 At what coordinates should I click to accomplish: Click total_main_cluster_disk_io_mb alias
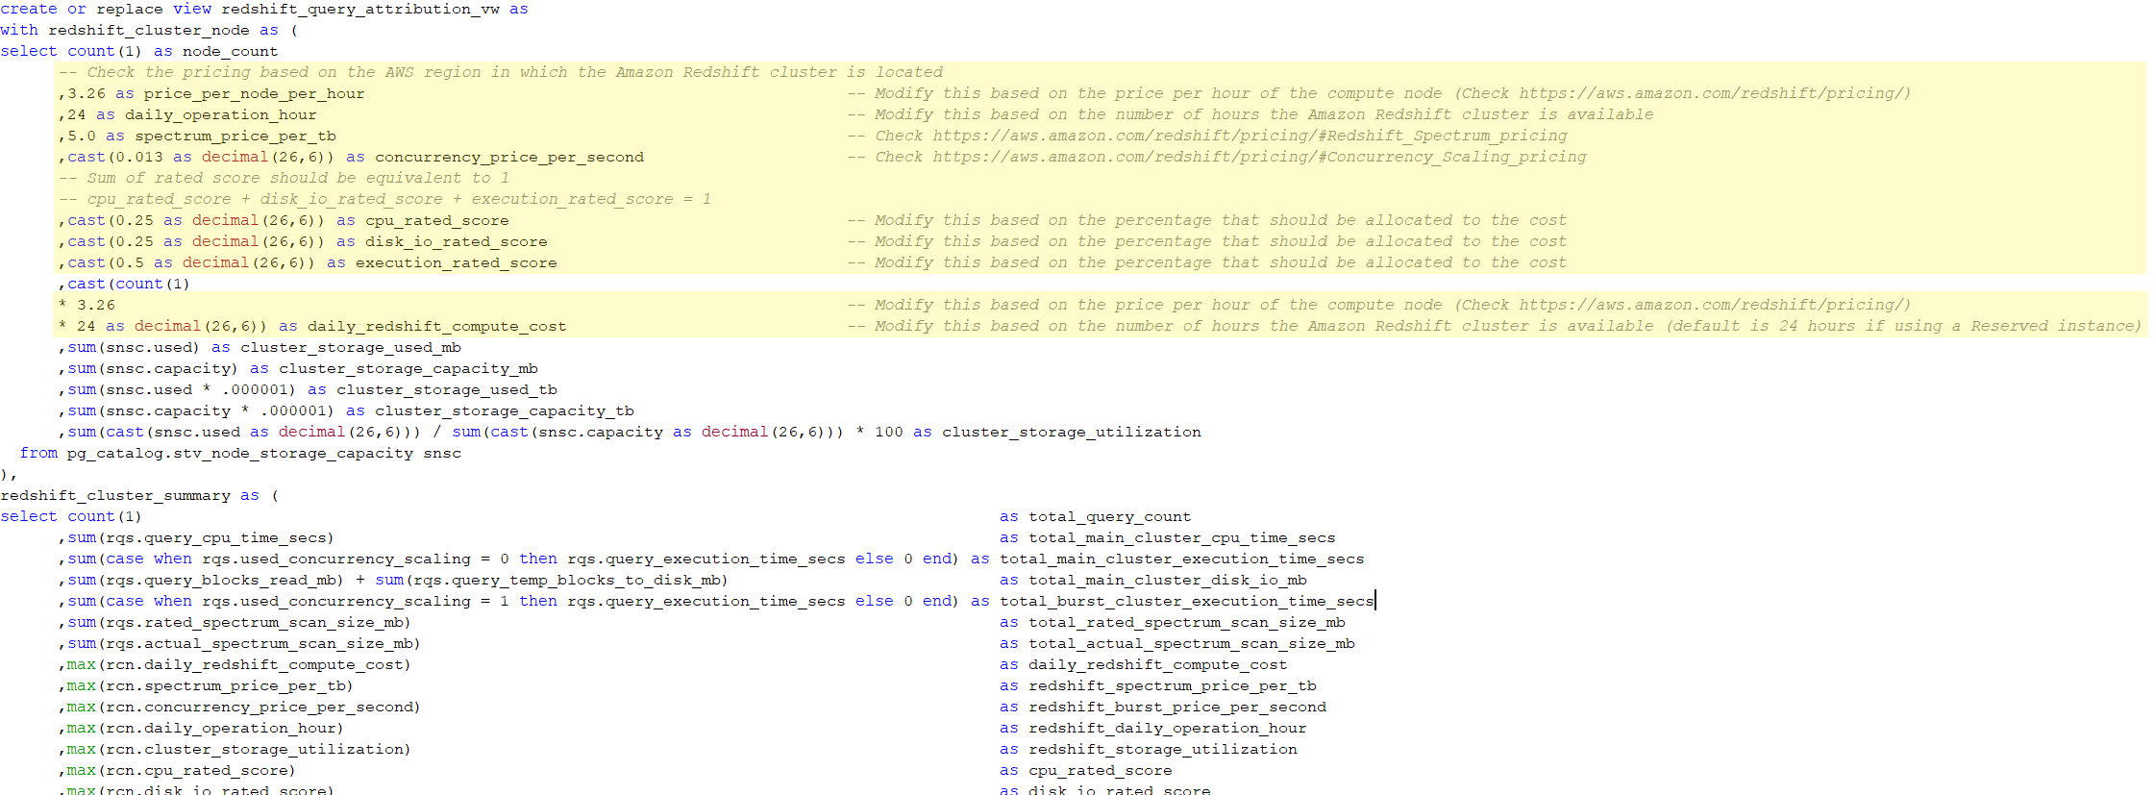[x=1168, y=580]
